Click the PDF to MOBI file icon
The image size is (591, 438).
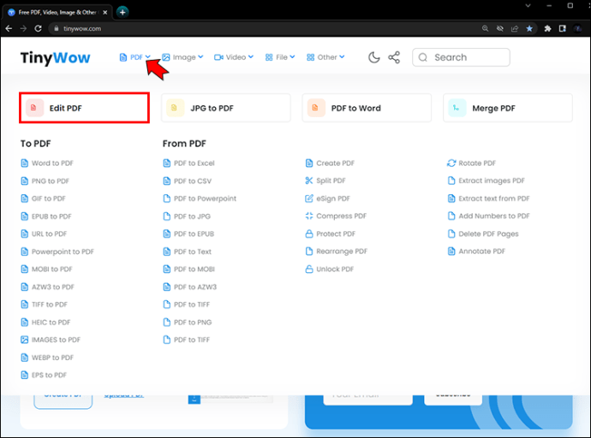[167, 269]
